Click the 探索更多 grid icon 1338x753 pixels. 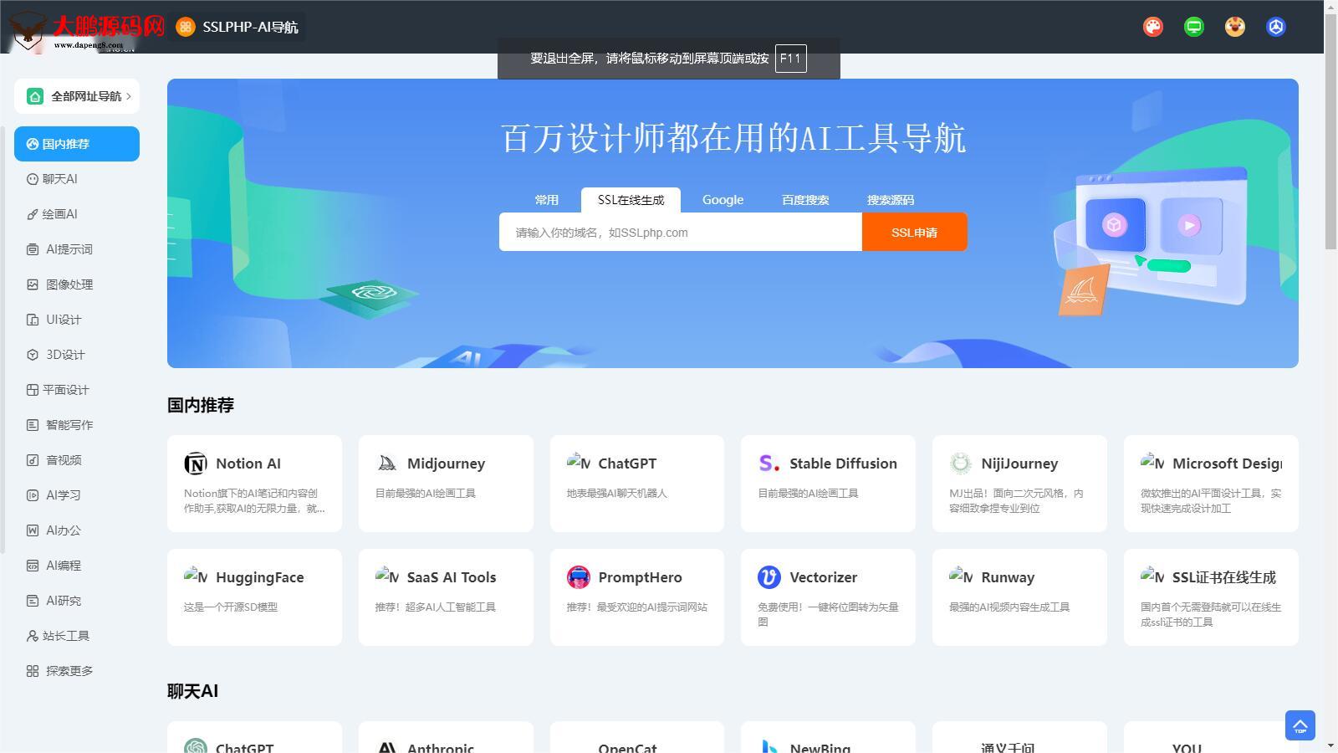point(33,671)
